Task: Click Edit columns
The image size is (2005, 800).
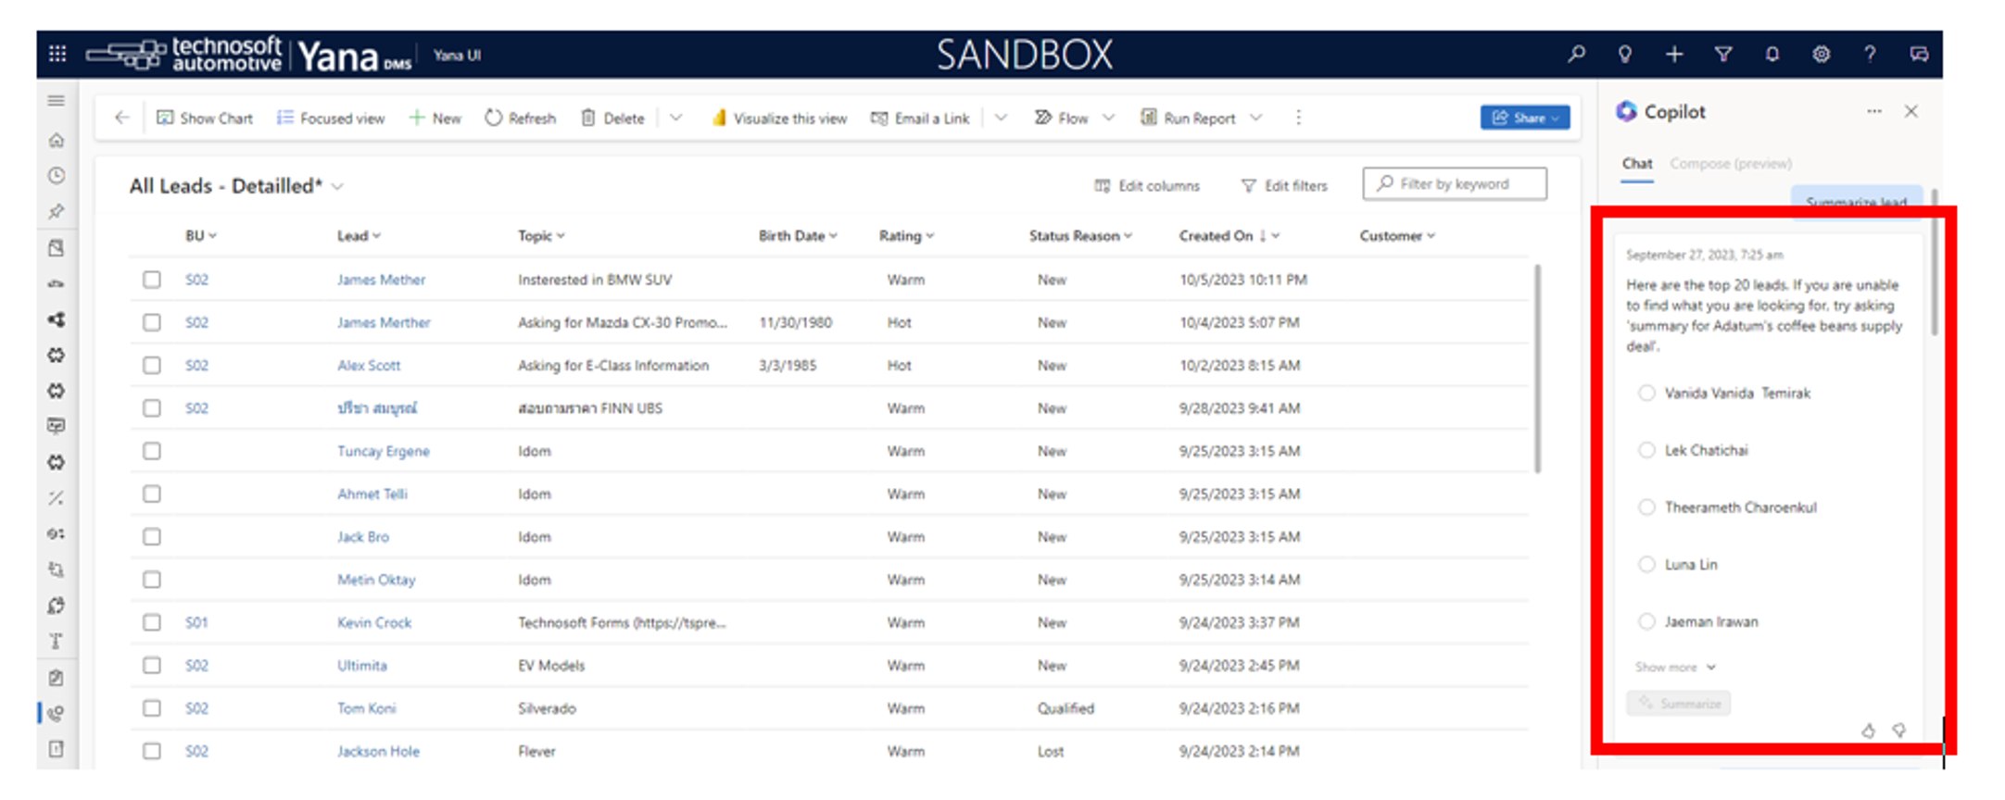Action: [1147, 185]
